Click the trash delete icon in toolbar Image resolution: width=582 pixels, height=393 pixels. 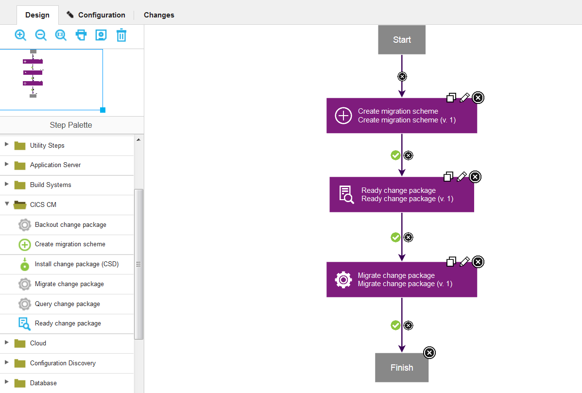tap(121, 35)
